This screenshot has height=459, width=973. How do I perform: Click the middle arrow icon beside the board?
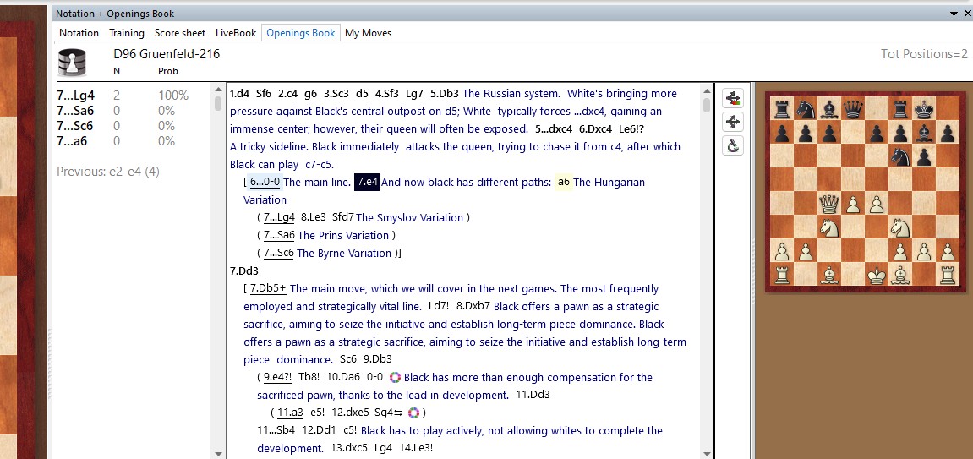(733, 123)
